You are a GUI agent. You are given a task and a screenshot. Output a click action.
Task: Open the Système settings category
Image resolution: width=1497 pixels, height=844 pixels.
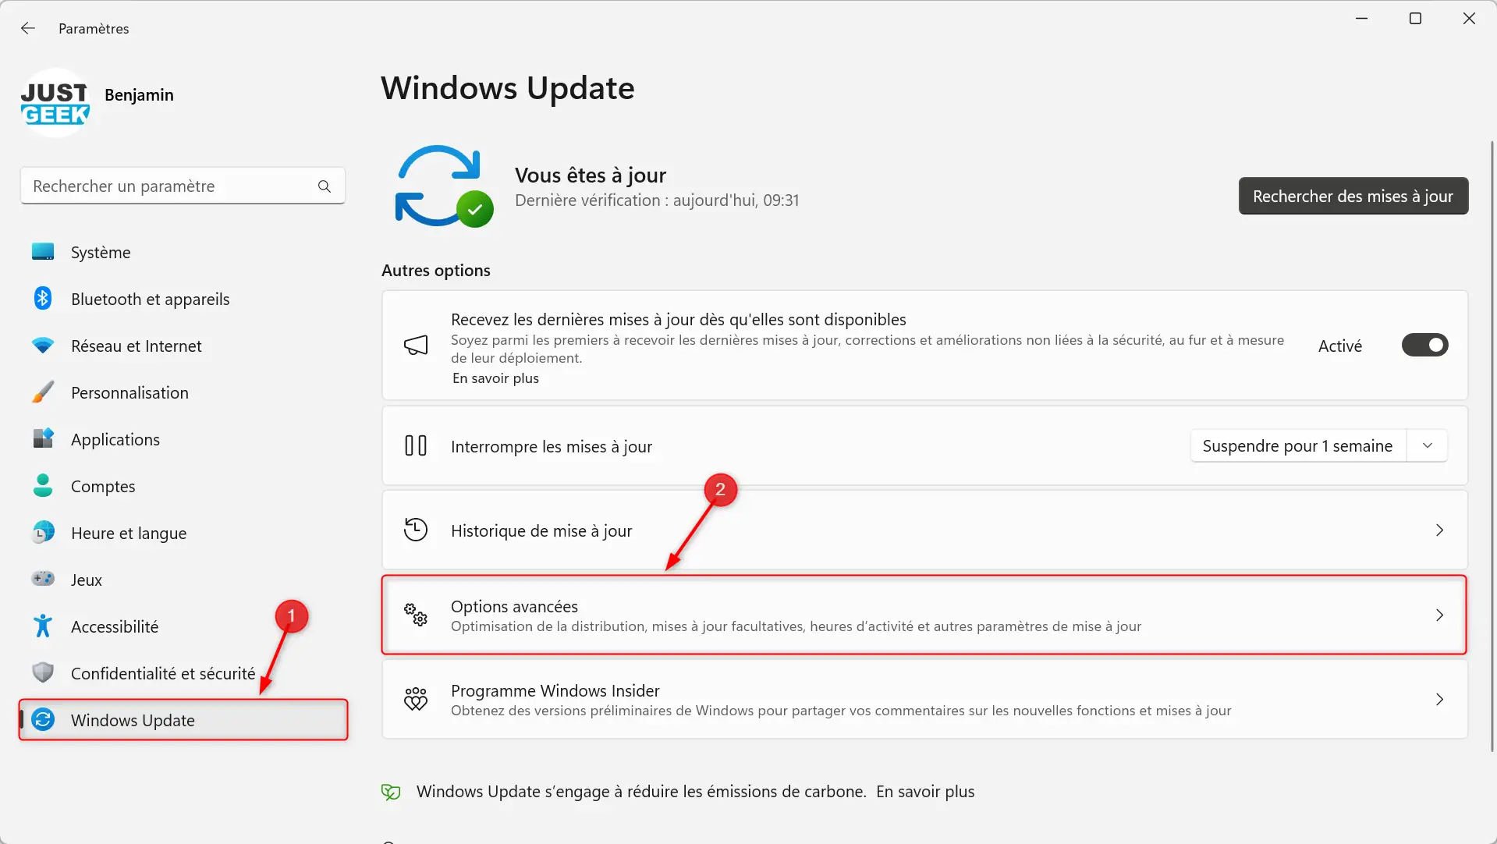pos(183,252)
